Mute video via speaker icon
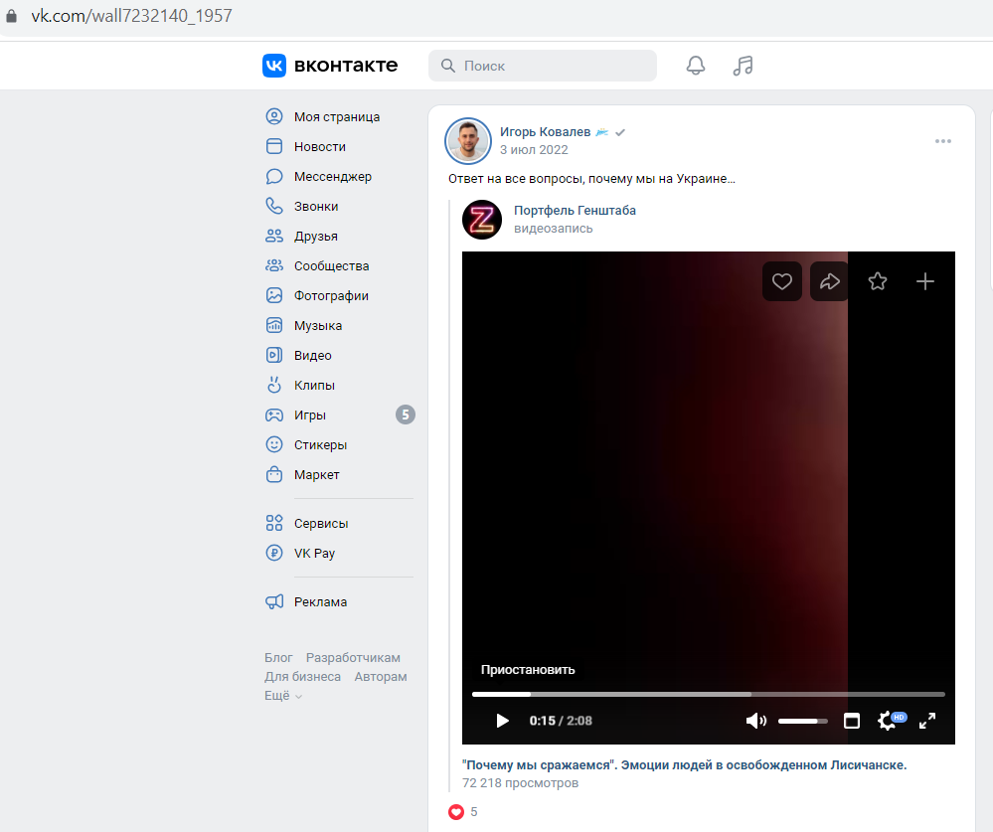The image size is (993, 832). (x=755, y=721)
